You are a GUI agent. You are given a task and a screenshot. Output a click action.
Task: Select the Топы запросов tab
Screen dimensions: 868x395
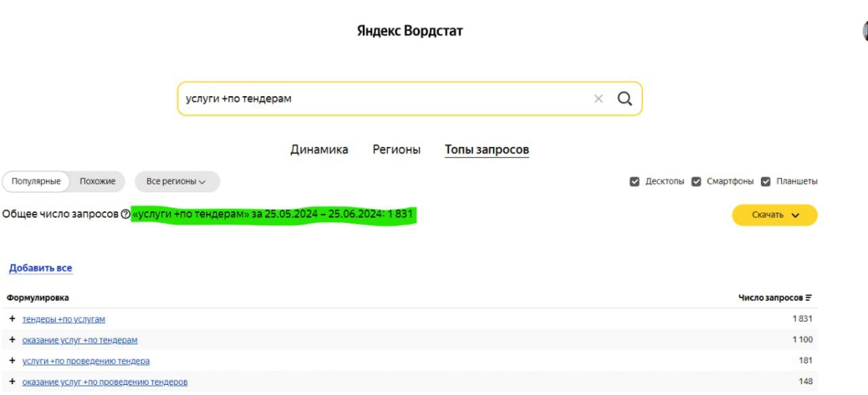[x=486, y=149]
